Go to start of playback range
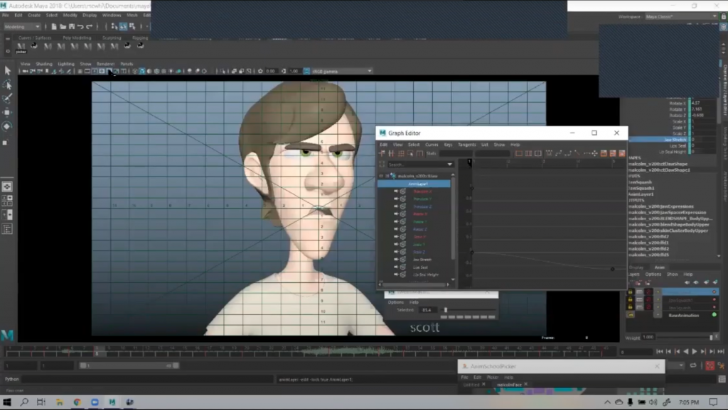Viewport: 728px width, 410px height. (x=659, y=352)
